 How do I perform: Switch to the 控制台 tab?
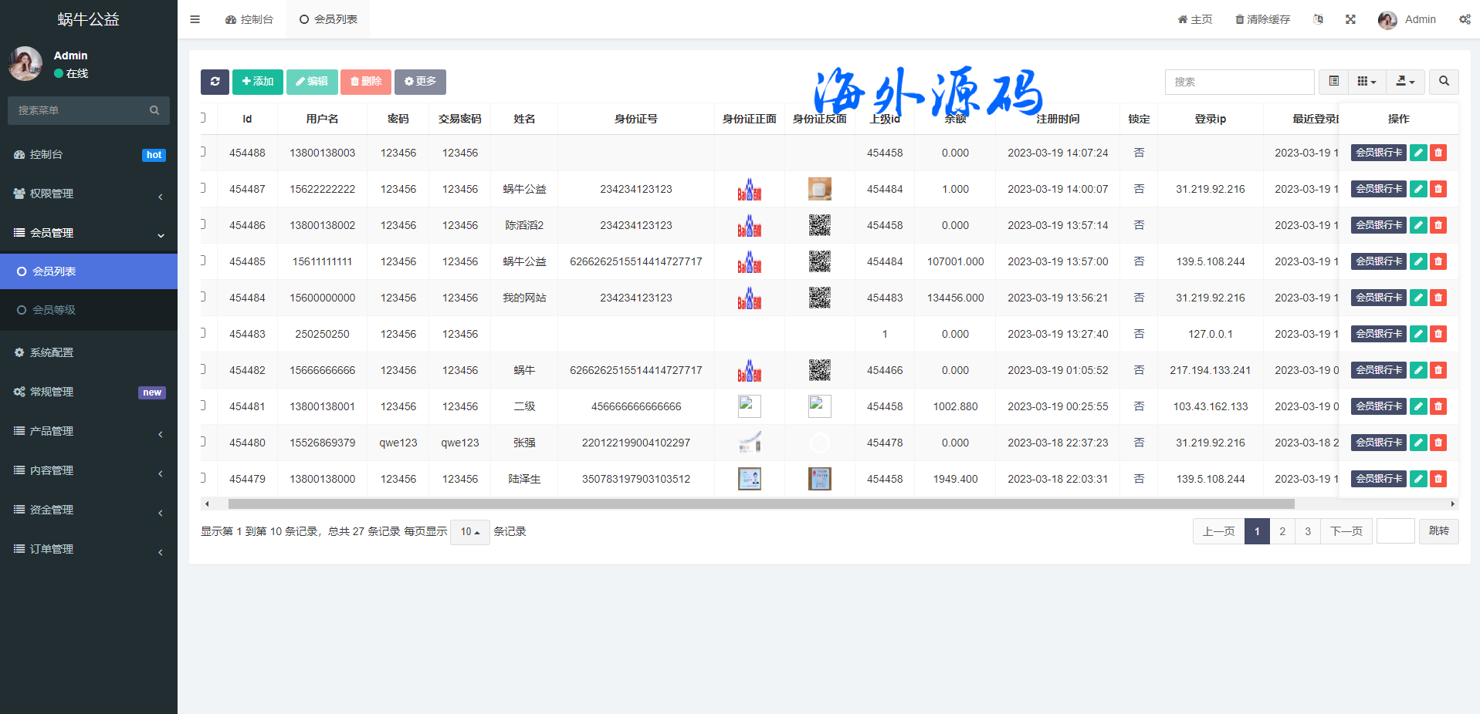[249, 19]
